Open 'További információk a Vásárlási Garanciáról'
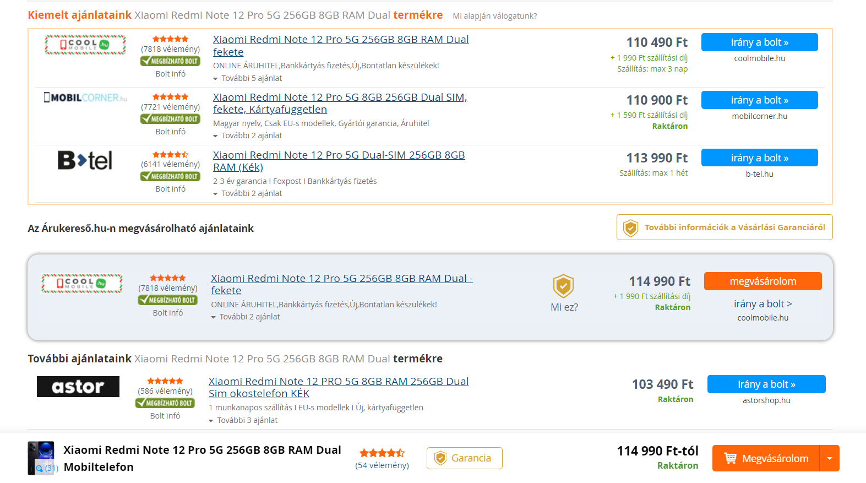This screenshot has height=483, width=866. (725, 227)
